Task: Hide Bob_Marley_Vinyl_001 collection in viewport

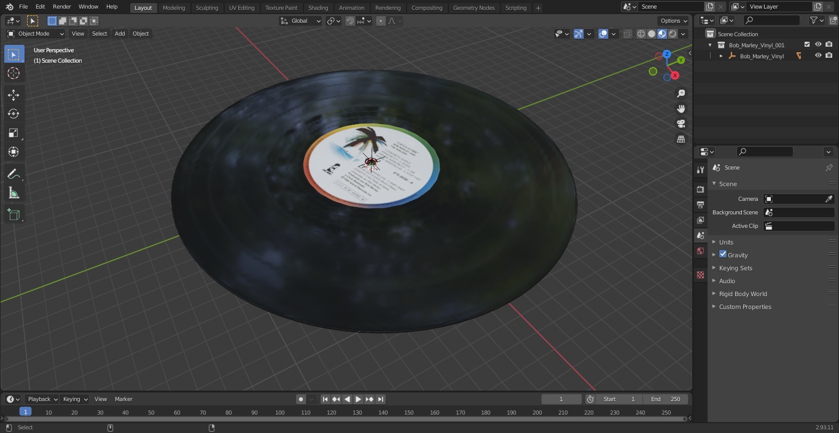Action: 818,45
